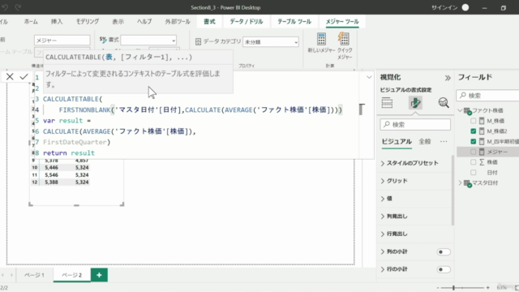519x292 pixels.
Task: Switch to ページ 1 page tab
Action: coord(34,275)
